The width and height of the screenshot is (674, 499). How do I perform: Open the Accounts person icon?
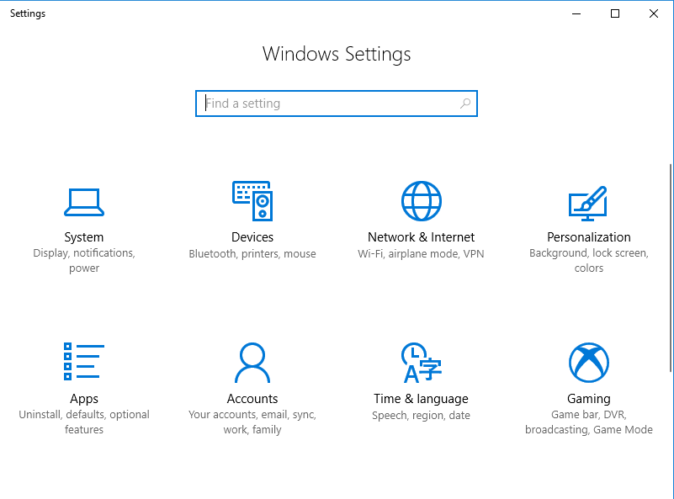pos(252,363)
